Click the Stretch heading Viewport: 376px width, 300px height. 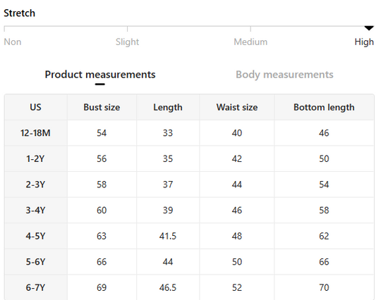pos(20,13)
